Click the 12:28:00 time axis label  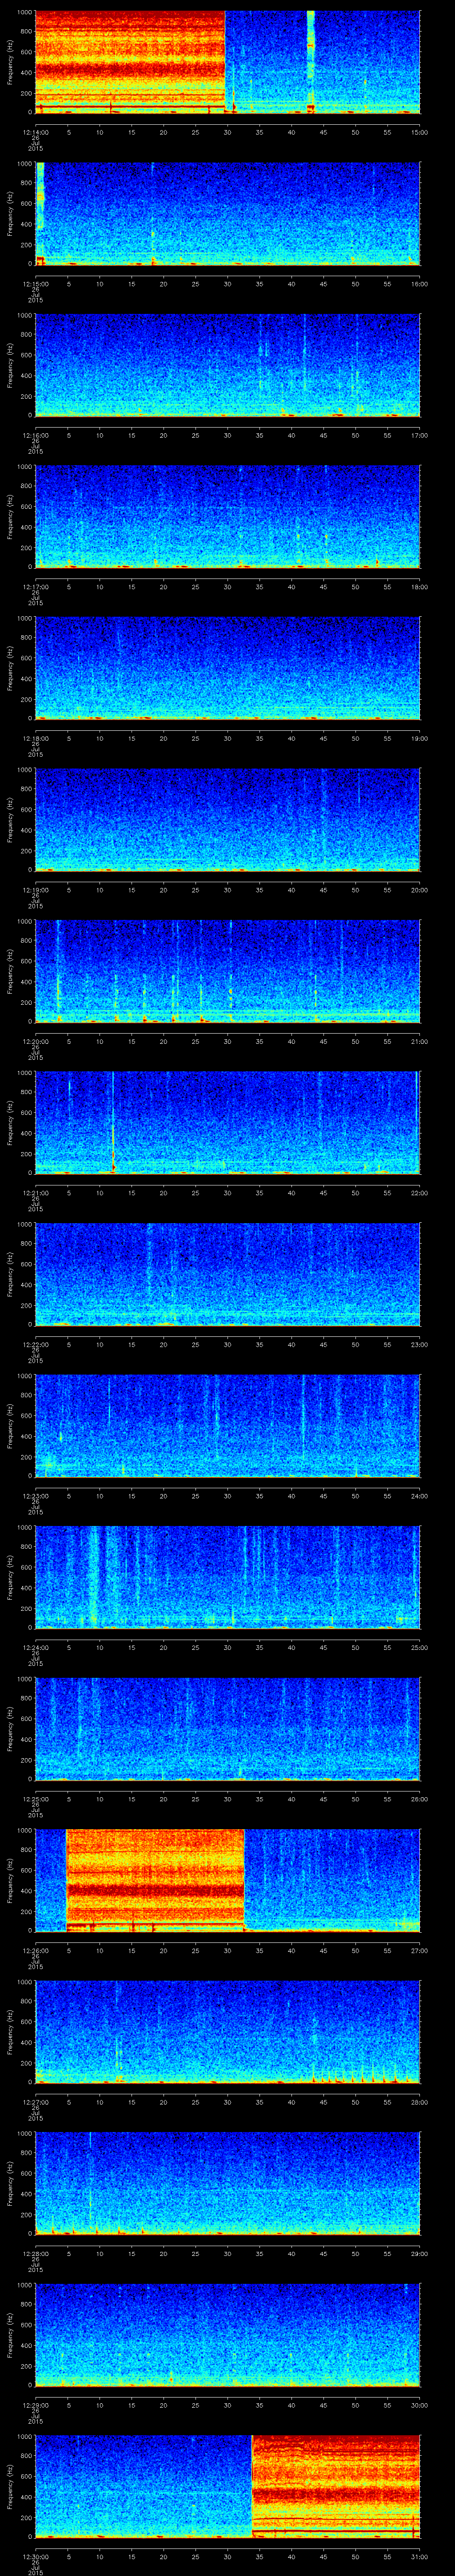35,2253
